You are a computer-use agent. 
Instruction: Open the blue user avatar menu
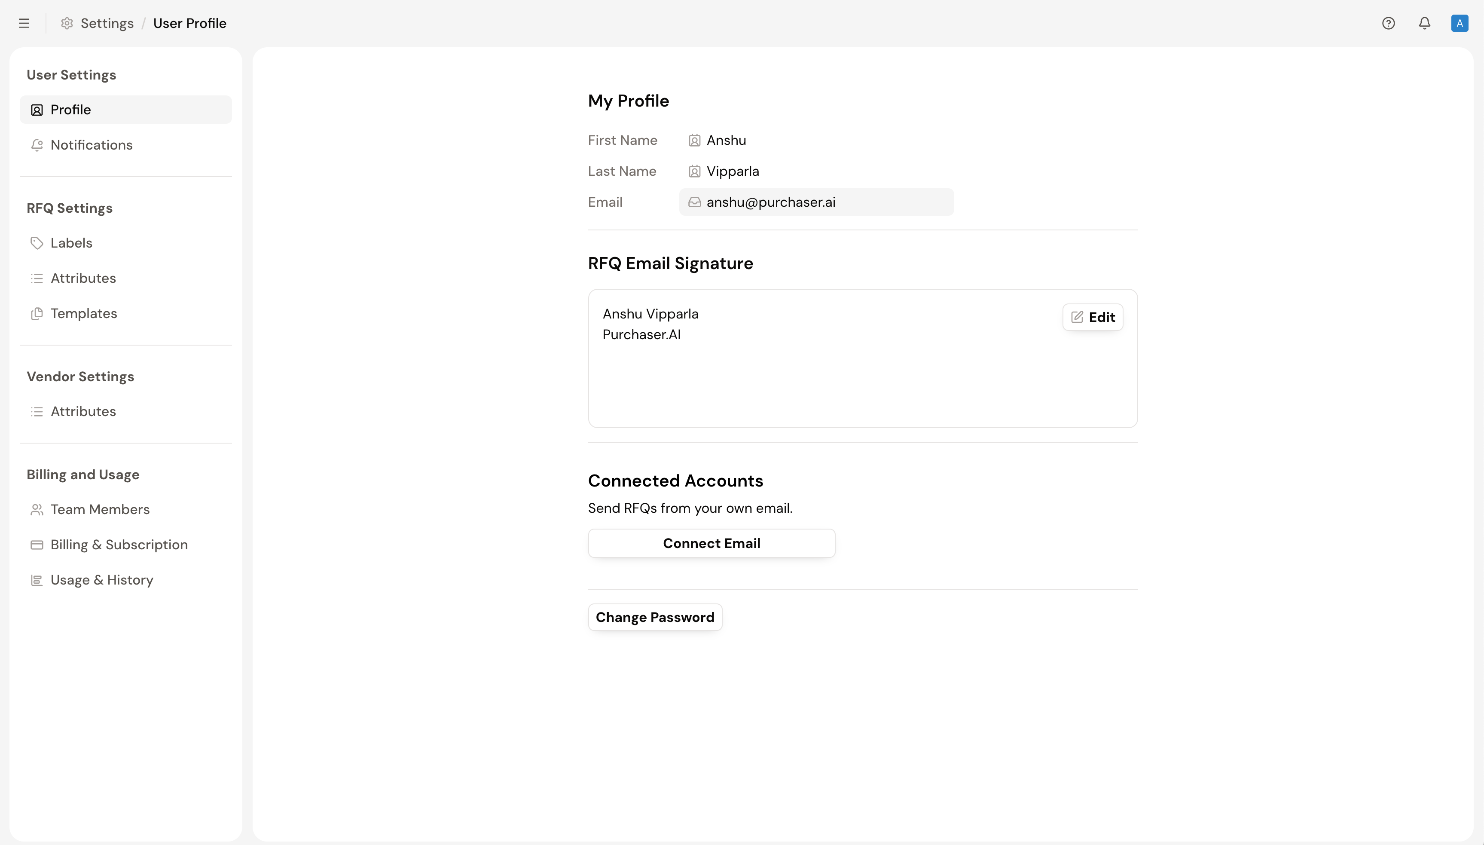coord(1459,23)
